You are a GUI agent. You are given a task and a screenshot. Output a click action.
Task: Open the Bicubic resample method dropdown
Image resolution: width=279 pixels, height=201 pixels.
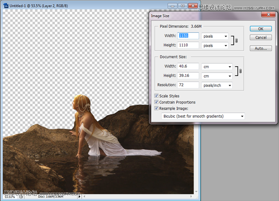[203, 116]
